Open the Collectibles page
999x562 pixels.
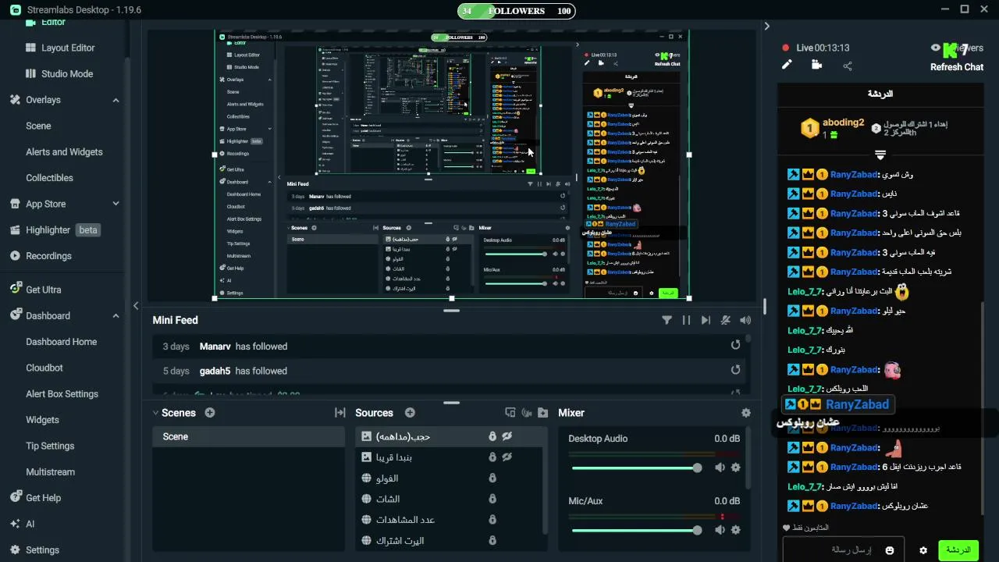coord(49,178)
